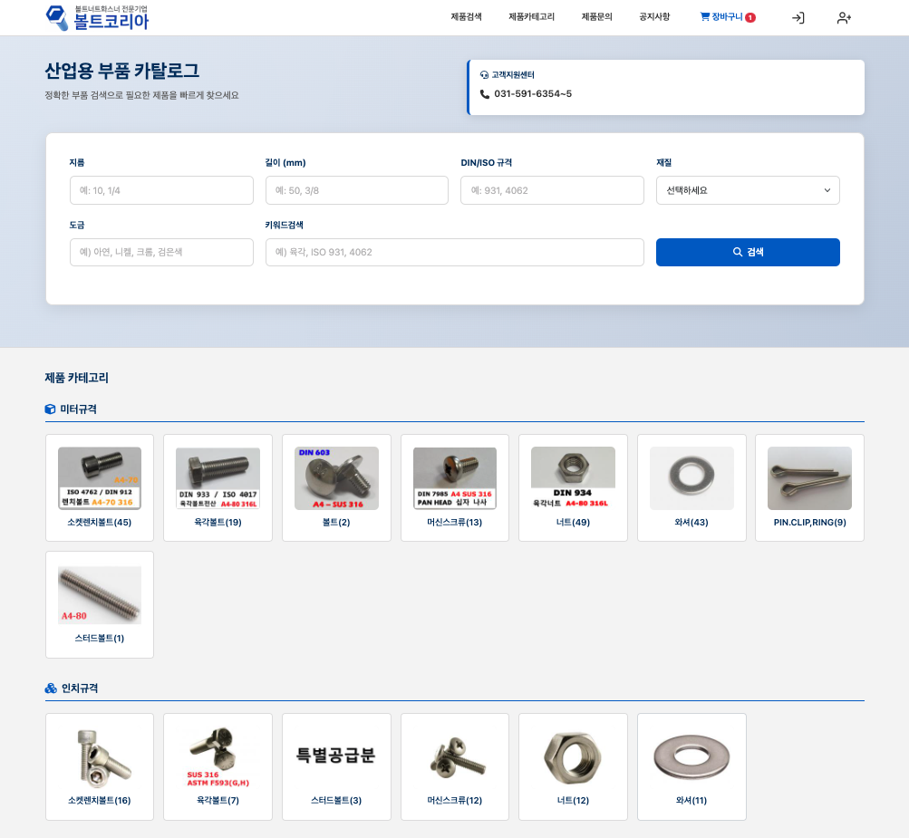Open 스터드볼트(1) A4-80 image

pyautogui.click(x=100, y=595)
